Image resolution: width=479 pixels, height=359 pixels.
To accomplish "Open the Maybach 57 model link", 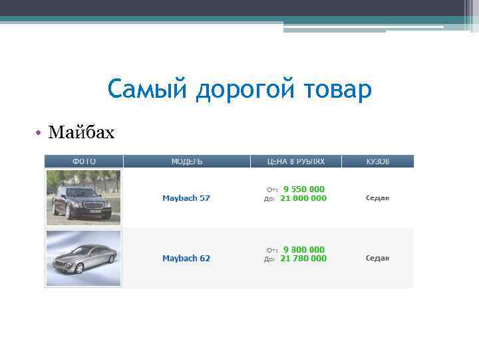I will pos(186,198).
